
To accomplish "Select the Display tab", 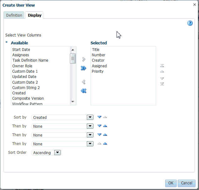I will [34, 15].
